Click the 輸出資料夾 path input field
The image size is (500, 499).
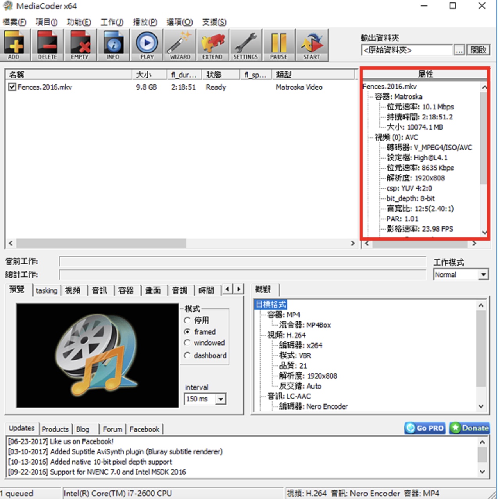click(407, 50)
